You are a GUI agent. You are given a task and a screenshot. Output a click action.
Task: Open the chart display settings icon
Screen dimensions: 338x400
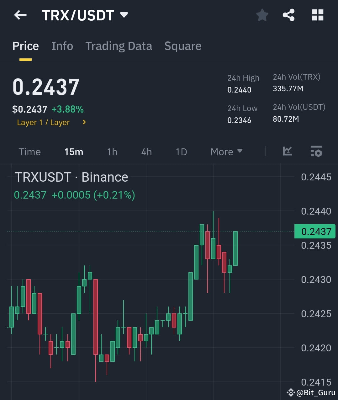click(316, 152)
